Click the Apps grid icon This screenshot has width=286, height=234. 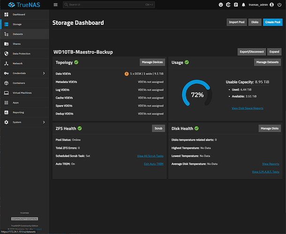(7, 102)
